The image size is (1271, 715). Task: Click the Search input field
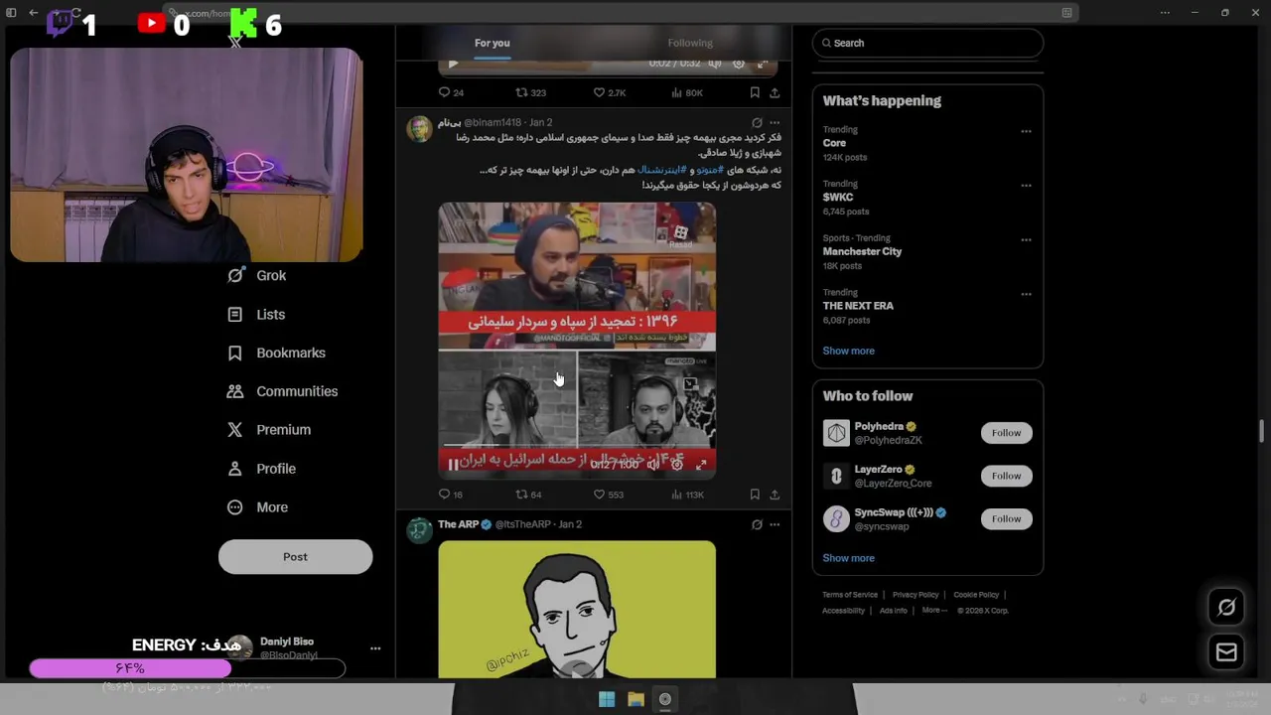pyautogui.click(x=927, y=43)
